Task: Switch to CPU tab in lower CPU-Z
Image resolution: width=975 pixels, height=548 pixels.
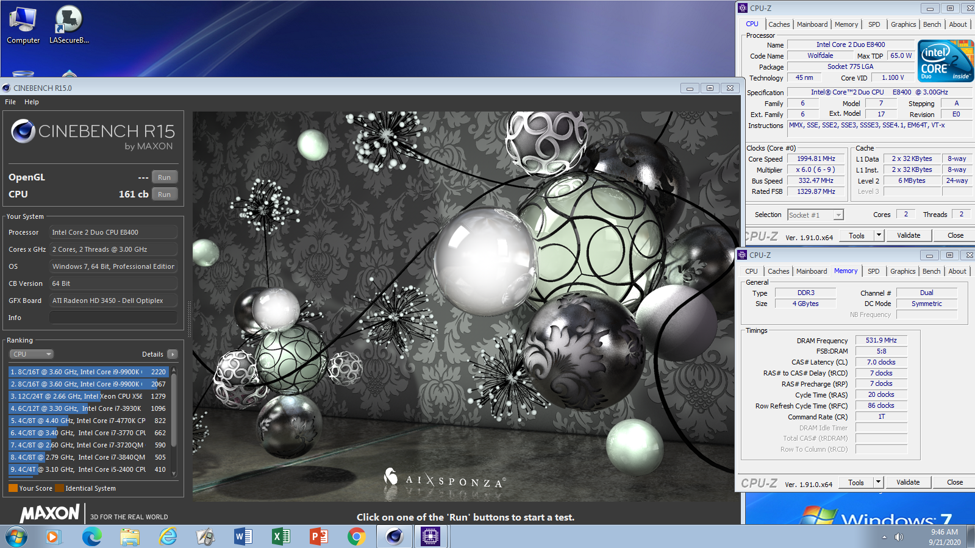Action: pos(751,271)
